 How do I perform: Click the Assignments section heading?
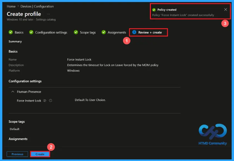(18, 139)
